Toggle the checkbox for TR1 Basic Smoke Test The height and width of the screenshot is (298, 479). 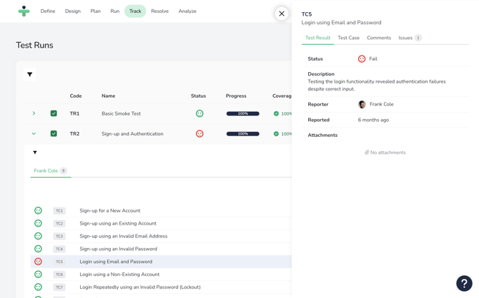(x=54, y=113)
